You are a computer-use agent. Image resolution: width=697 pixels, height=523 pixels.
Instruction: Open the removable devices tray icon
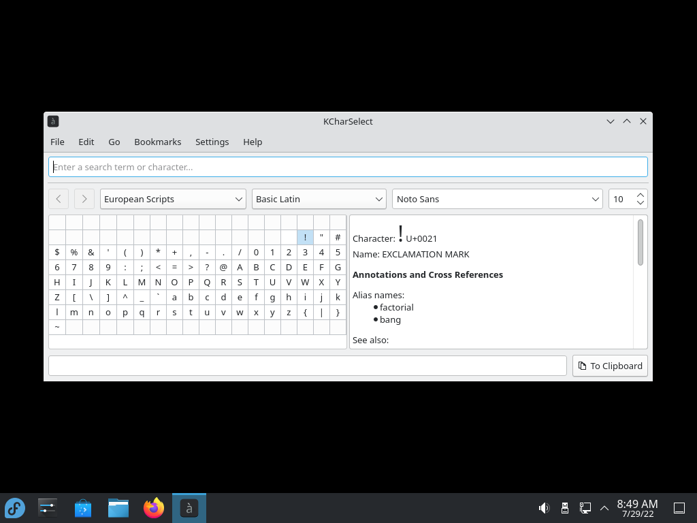[x=564, y=508]
